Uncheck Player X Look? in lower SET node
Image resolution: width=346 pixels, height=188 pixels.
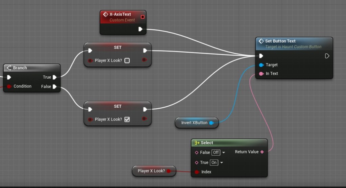point(127,119)
